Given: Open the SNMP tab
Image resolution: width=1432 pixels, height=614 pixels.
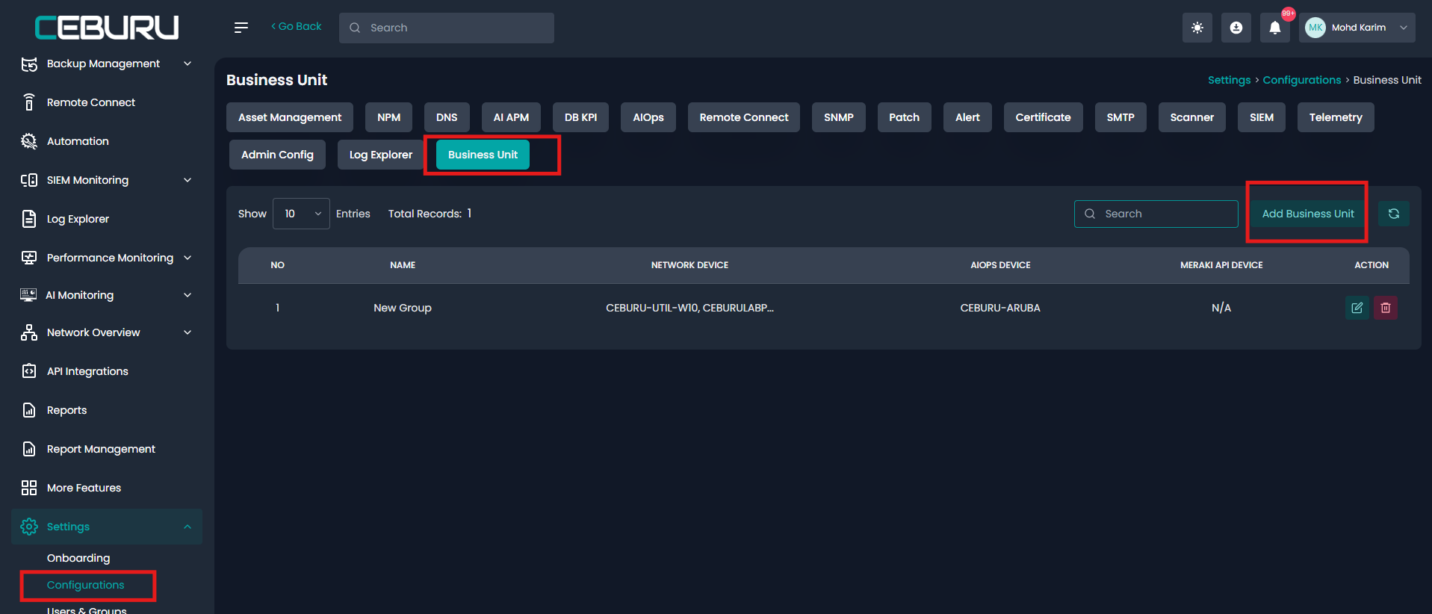Looking at the screenshot, I should click(839, 117).
